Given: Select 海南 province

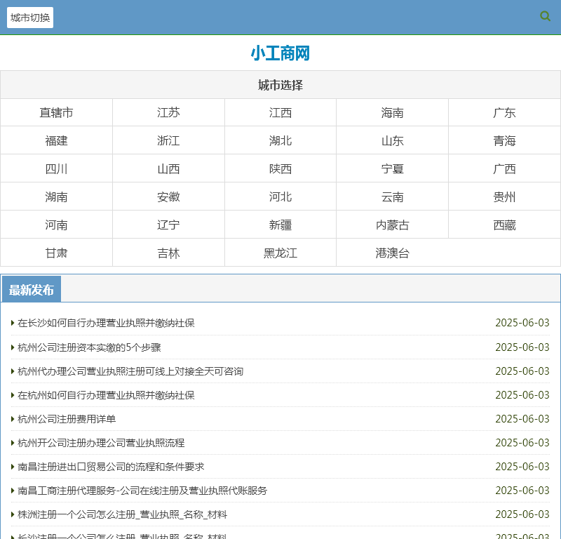Looking at the screenshot, I should click(x=392, y=113).
